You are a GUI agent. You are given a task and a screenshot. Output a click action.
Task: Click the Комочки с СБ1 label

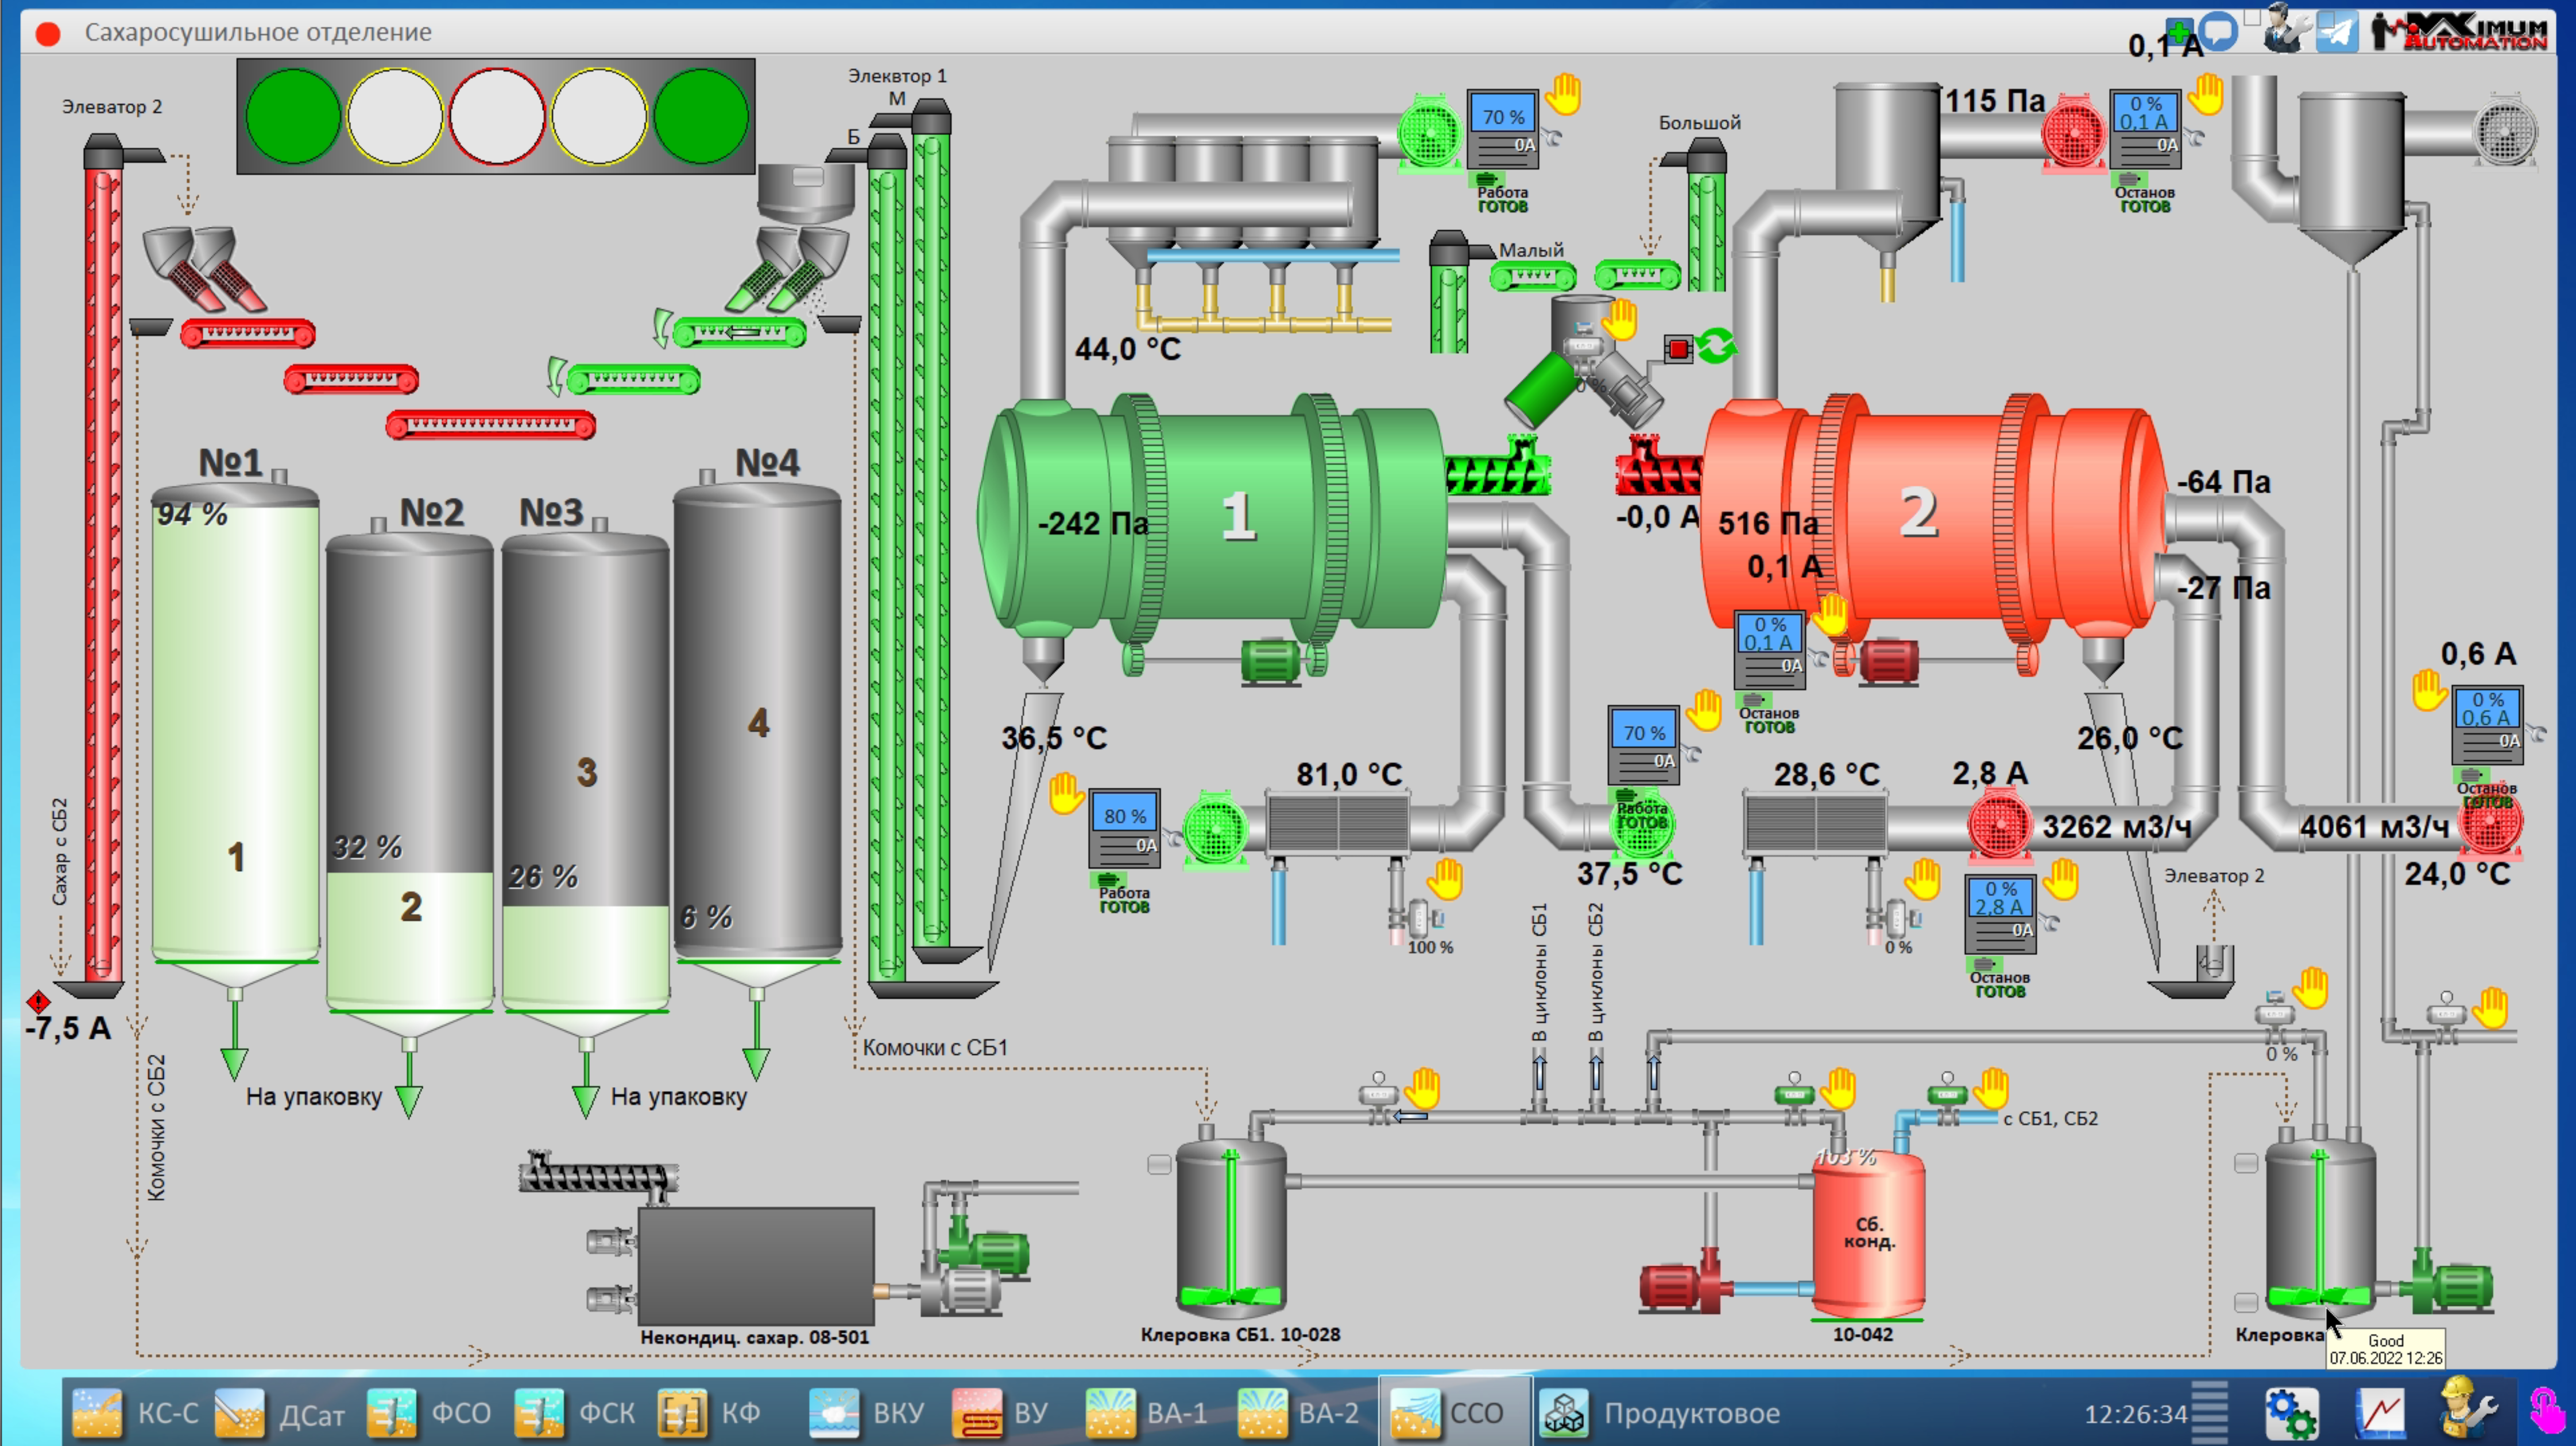click(x=935, y=1047)
